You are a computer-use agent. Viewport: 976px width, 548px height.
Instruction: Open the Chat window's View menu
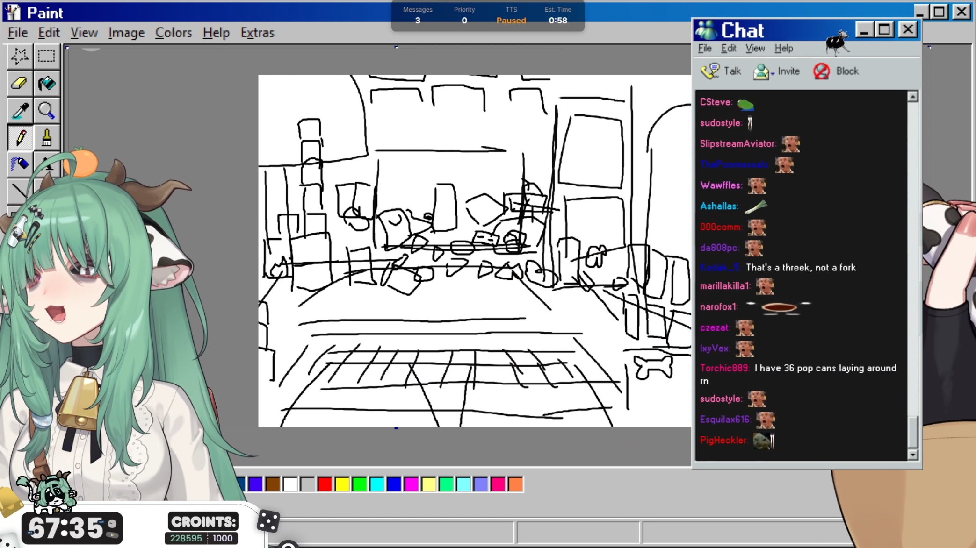755,49
